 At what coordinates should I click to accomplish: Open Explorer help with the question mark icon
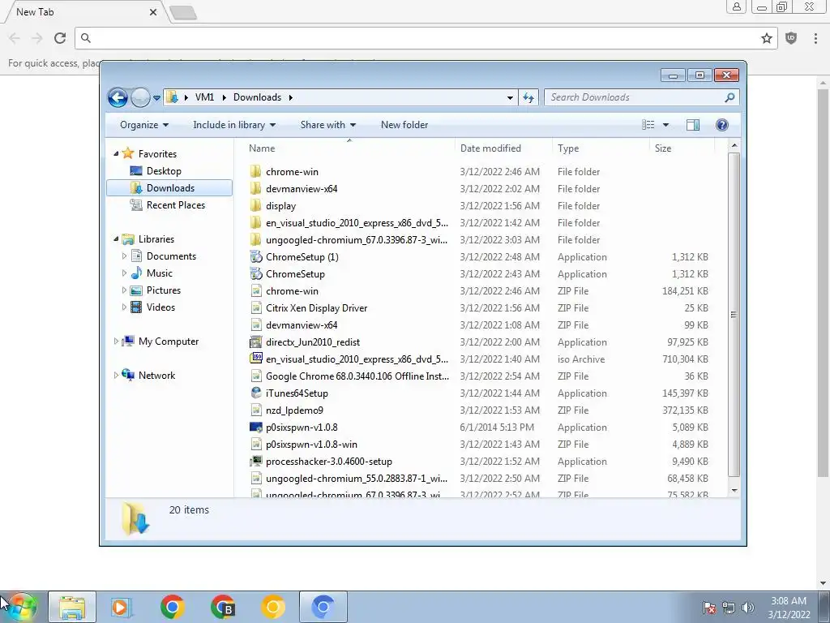[x=722, y=125]
